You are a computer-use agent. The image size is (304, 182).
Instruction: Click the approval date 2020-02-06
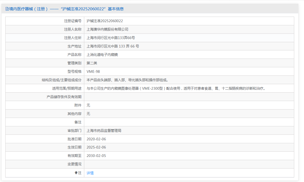(x=96, y=139)
